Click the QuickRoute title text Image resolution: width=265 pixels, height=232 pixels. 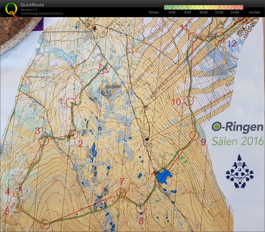coord(32,5)
